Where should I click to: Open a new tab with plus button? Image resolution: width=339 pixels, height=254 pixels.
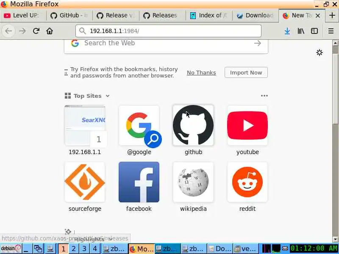click(332, 15)
